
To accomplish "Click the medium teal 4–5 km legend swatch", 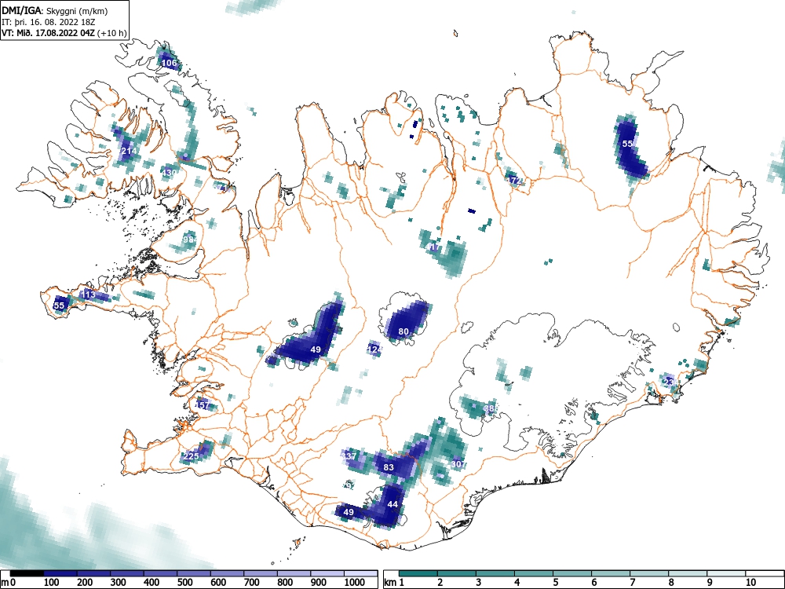I will coord(534,573).
